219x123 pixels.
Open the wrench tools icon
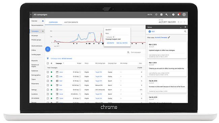tap(166, 14)
